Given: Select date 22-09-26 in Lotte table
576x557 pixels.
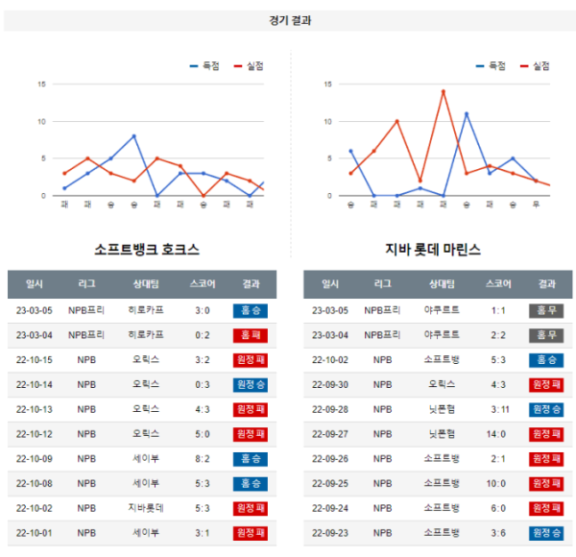Looking at the screenshot, I should (x=330, y=459).
